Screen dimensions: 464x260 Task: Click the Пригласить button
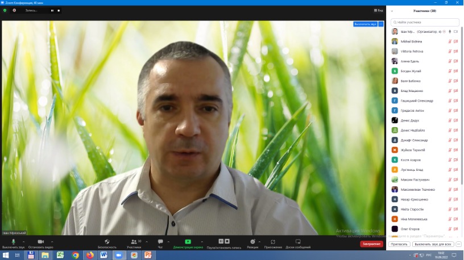tap(399, 244)
